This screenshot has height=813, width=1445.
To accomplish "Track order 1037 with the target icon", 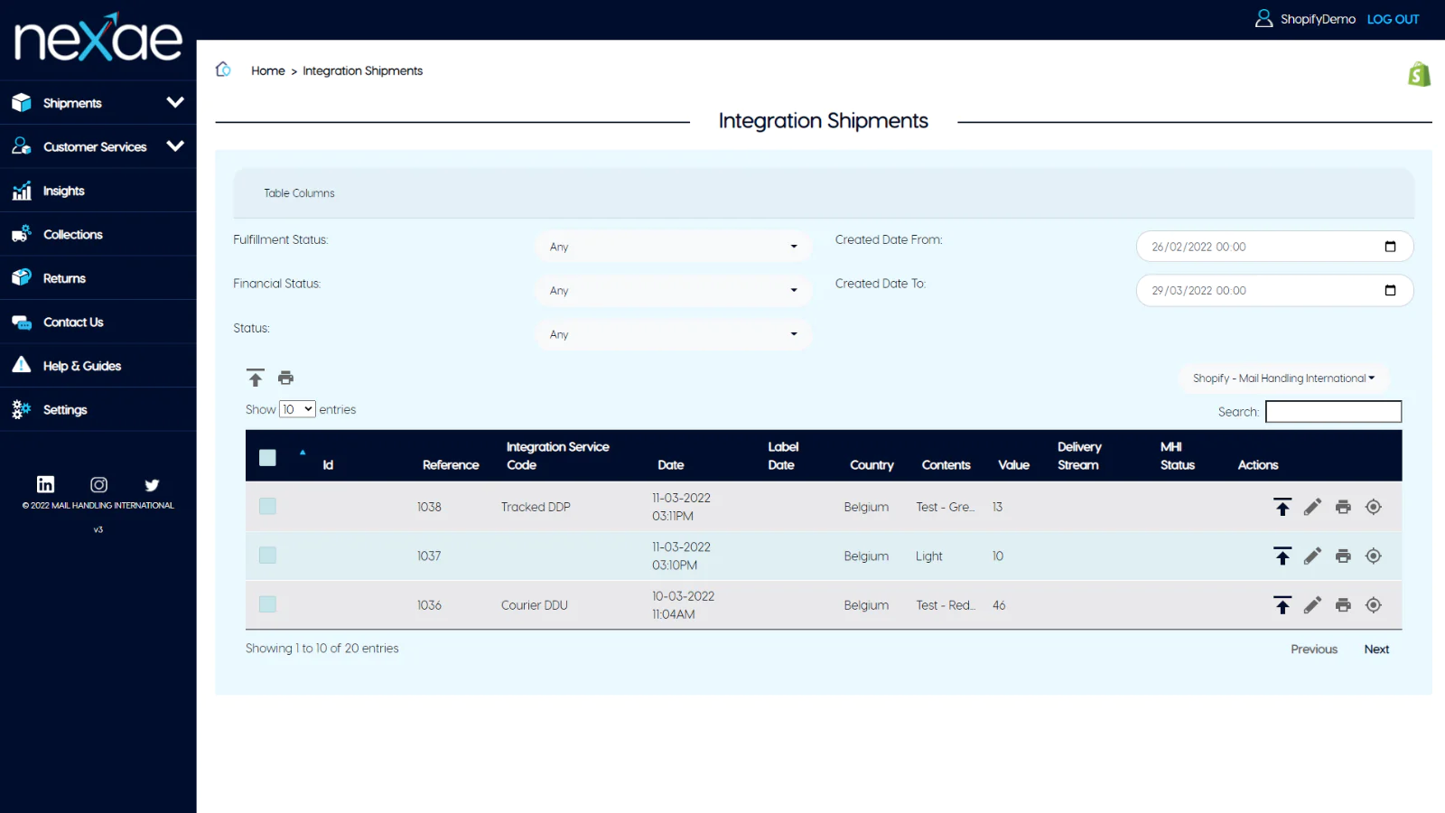I will 1374,556.
